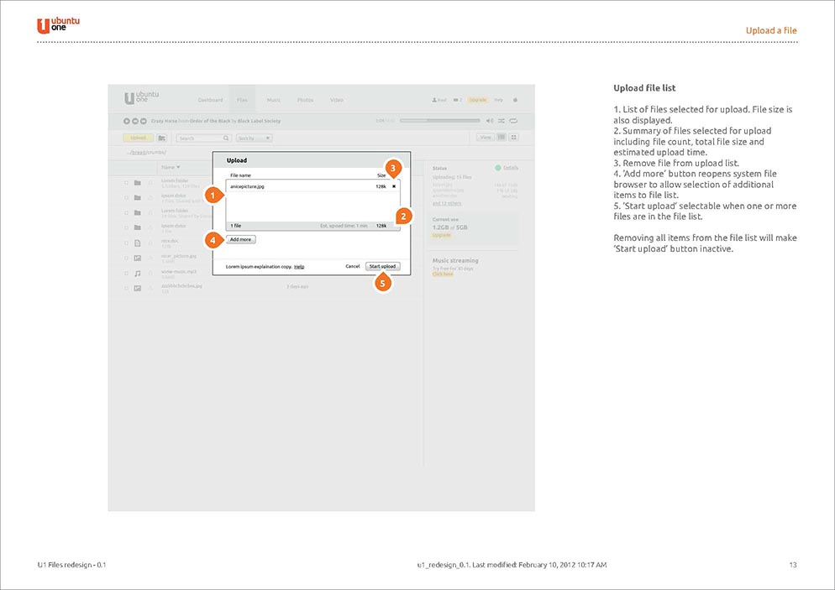
Task: Click the yellow Upload button in the toolbar
Action: pos(138,138)
